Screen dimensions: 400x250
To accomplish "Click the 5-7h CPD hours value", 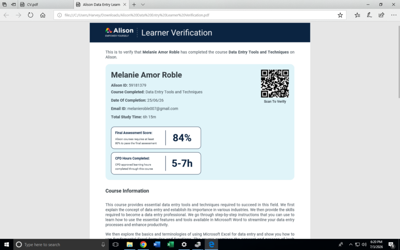I will coord(182,163).
